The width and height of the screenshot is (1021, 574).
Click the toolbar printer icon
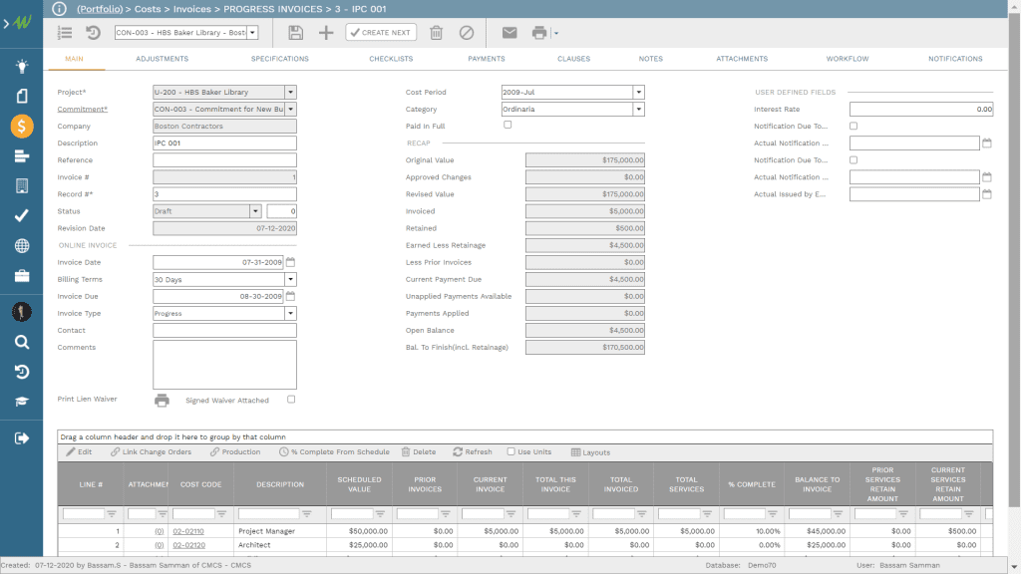click(538, 33)
